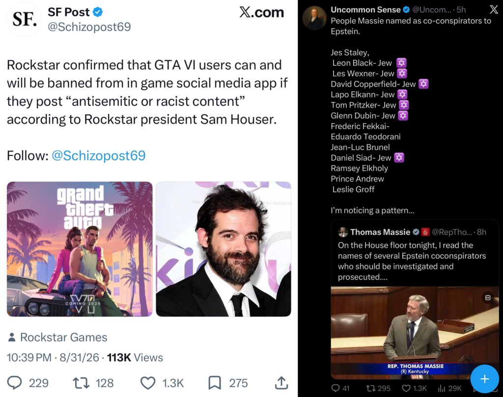
Task: Retweet the SF Post tweet
Action: coord(81,383)
